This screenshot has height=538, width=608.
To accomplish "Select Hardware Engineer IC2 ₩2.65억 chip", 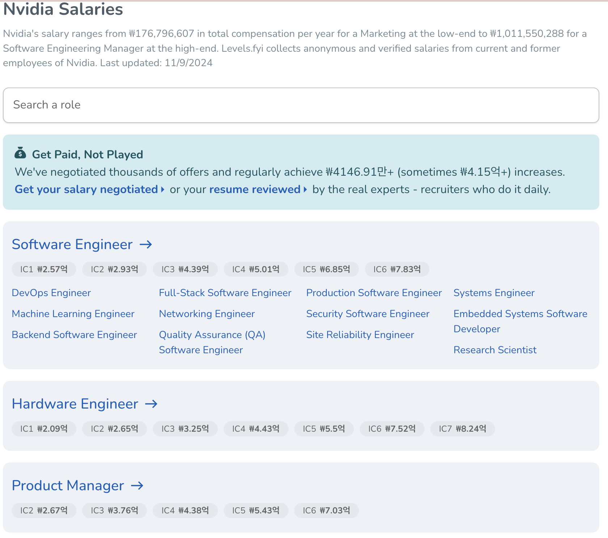I will (114, 429).
